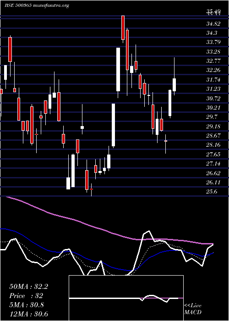
Task: Click the 25.6 price axis label
Action: tap(212, 192)
